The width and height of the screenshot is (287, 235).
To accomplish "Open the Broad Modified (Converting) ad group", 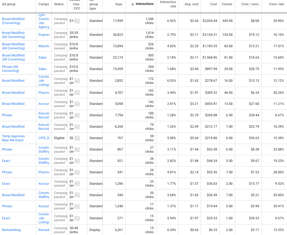I will [x=13, y=21].
